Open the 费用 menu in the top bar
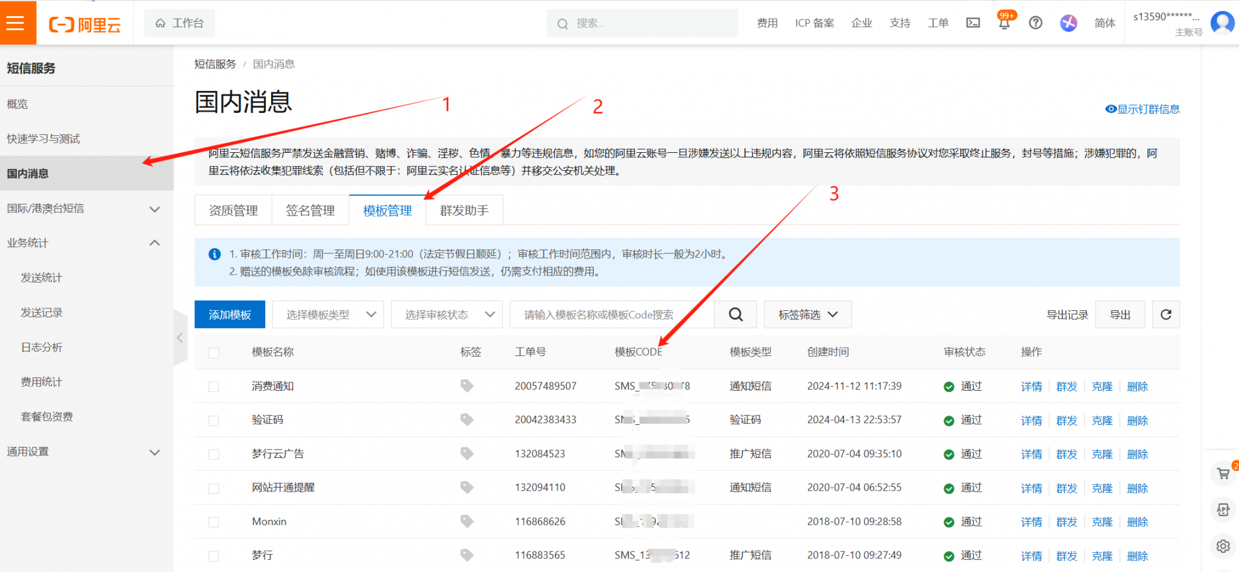 click(x=767, y=23)
